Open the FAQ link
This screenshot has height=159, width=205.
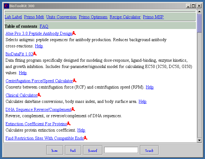pyautogui.click(x=44, y=26)
